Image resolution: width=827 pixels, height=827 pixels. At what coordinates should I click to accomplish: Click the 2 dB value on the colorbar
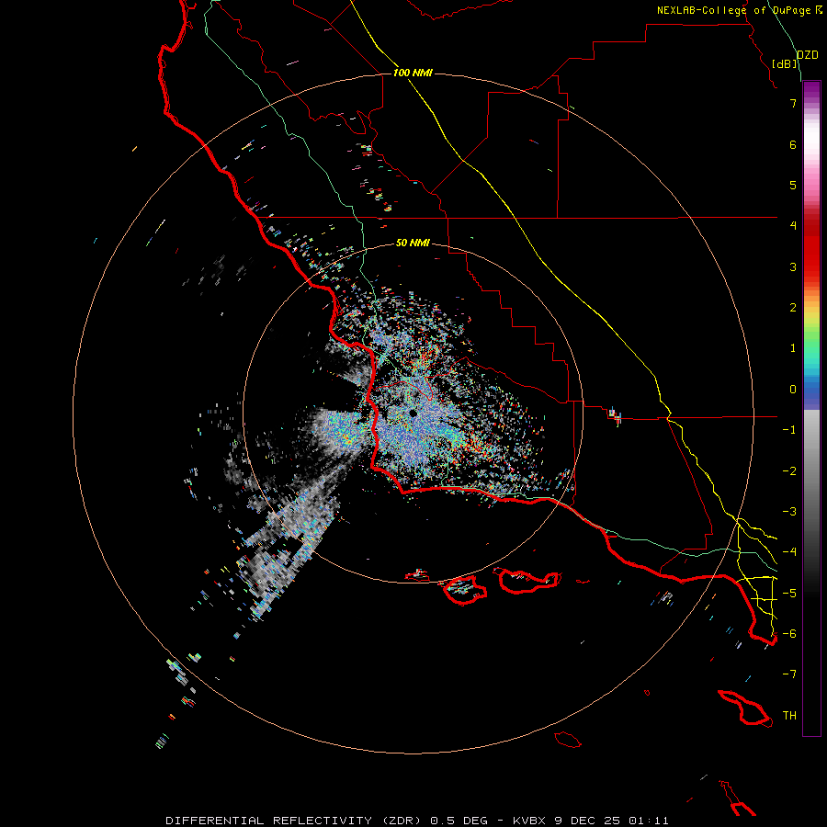tap(793, 308)
